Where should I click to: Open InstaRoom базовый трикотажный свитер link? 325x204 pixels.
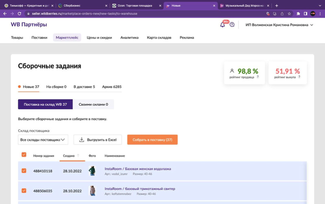point(140,189)
